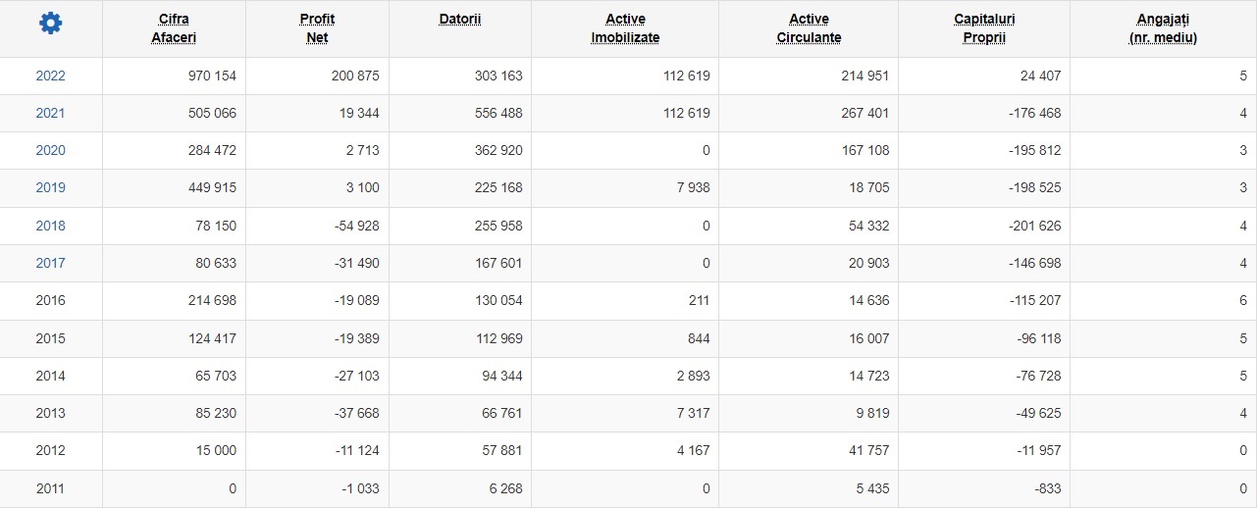Open the 2019 year link

50,187
